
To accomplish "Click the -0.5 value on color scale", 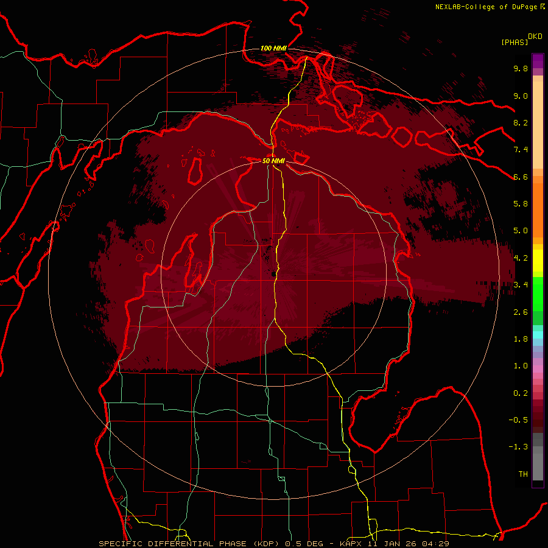I will tap(518, 420).
